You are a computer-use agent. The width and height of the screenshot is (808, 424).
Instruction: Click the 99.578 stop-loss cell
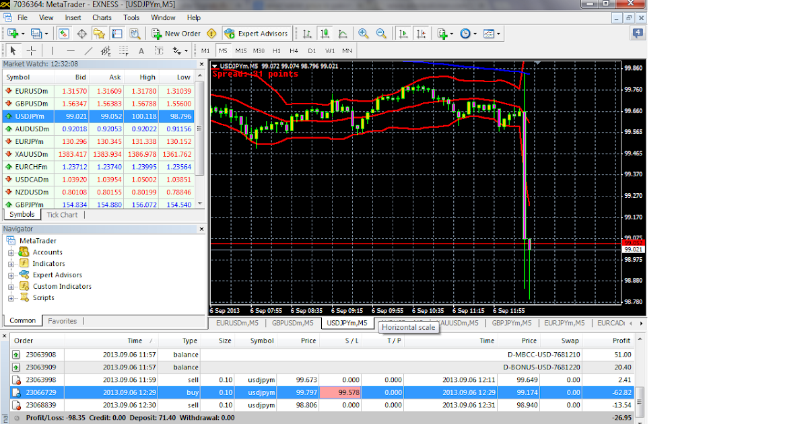(x=341, y=392)
